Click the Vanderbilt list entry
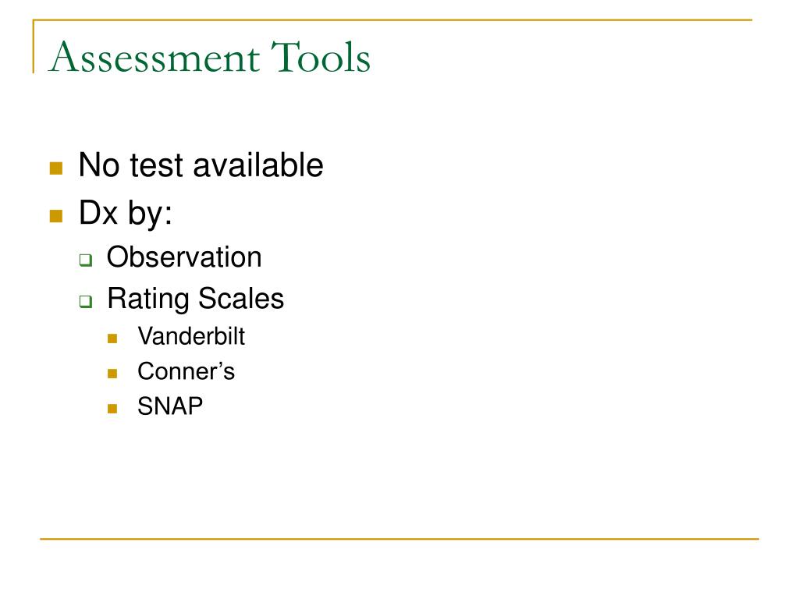799x599 pixels. tap(191, 336)
